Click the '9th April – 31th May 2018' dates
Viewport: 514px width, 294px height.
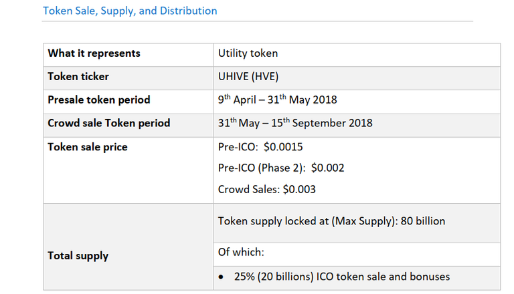click(x=277, y=100)
